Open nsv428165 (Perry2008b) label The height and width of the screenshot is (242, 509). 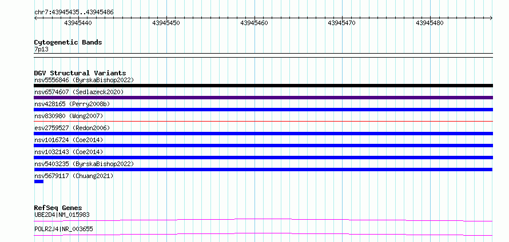coord(72,104)
